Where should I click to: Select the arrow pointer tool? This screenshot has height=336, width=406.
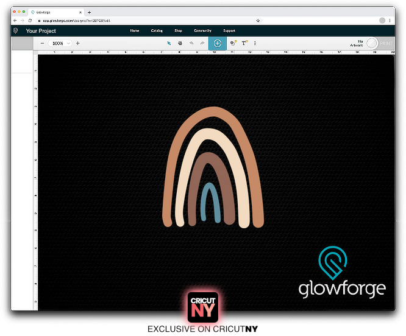[x=169, y=43]
